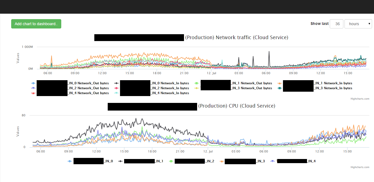
Task: Open Highcharts.com link below Network traffic chart
Action: click(x=360, y=99)
